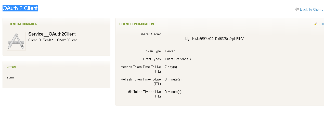
Task: Click the Shared Secret label
Action: (150, 34)
